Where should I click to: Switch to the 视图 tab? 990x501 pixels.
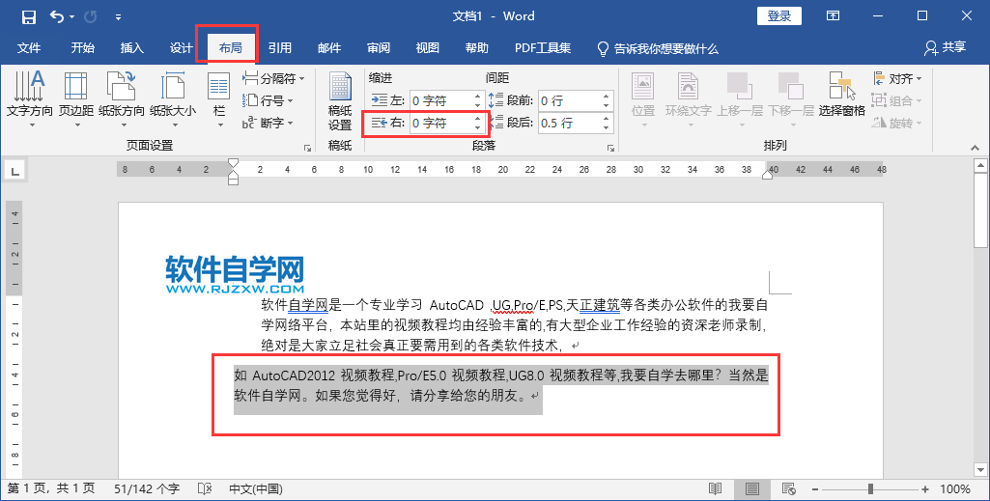pyautogui.click(x=428, y=48)
